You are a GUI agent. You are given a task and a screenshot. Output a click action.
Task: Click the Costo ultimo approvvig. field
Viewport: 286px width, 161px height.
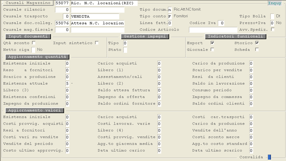pos(67,150)
